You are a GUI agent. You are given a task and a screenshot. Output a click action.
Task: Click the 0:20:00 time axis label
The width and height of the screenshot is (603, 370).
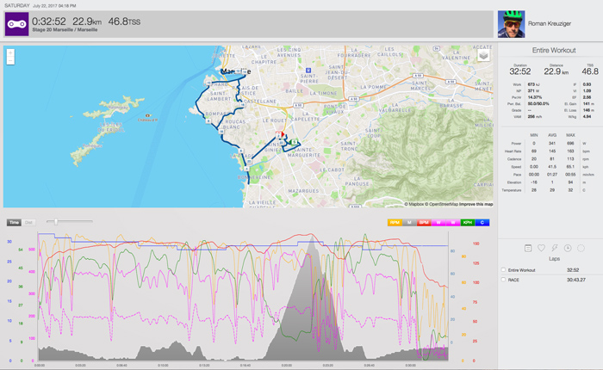click(287, 366)
